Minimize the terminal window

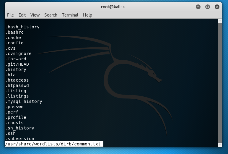tap(198, 7)
